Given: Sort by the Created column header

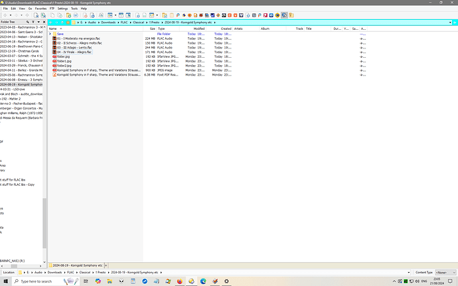Looking at the screenshot, I should click(219, 29).
